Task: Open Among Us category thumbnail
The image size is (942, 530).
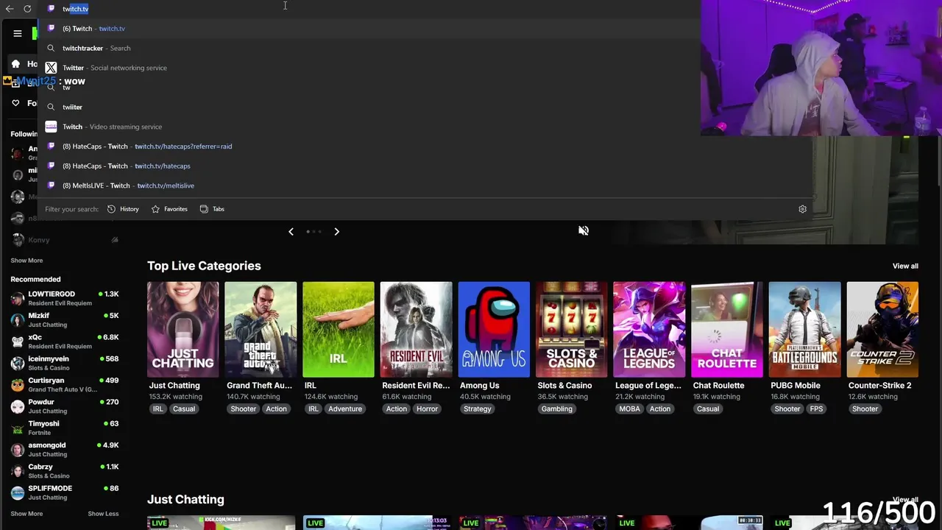Action: pyautogui.click(x=494, y=329)
